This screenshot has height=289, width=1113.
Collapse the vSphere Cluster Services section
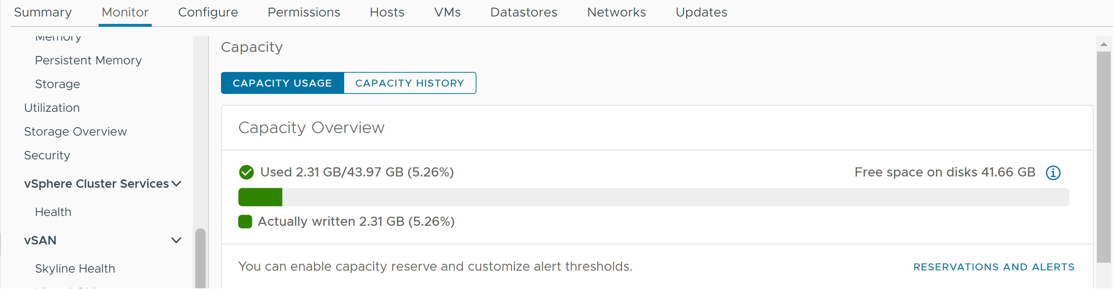click(x=176, y=184)
